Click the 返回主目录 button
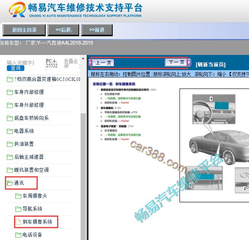 [24, 30]
